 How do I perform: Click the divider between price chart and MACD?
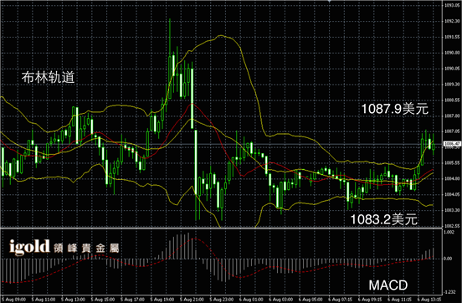(x=221, y=228)
